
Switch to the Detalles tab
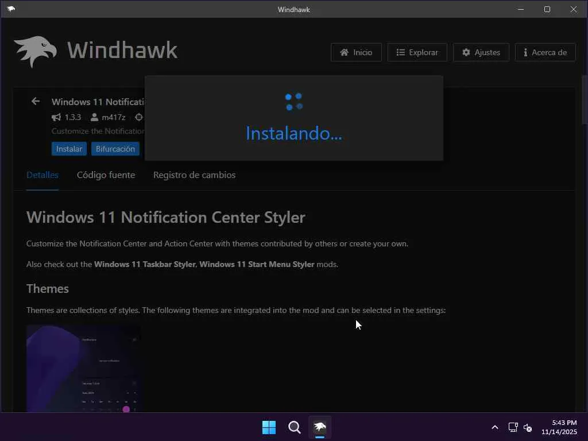pos(42,175)
